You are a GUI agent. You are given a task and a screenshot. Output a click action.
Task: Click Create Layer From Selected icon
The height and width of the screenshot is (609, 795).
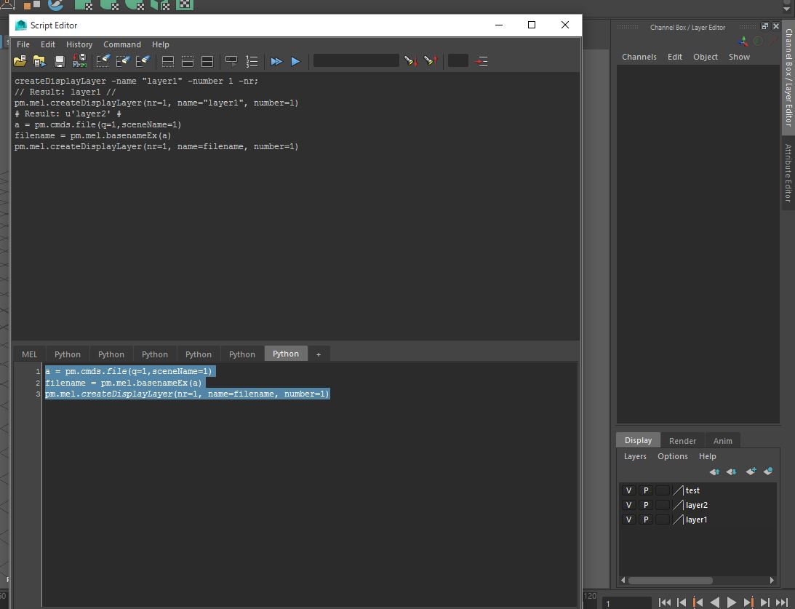tap(768, 471)
